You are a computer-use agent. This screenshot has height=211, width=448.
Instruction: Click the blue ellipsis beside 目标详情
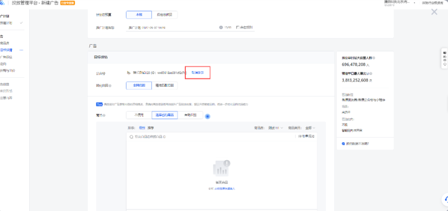[21, 50]
